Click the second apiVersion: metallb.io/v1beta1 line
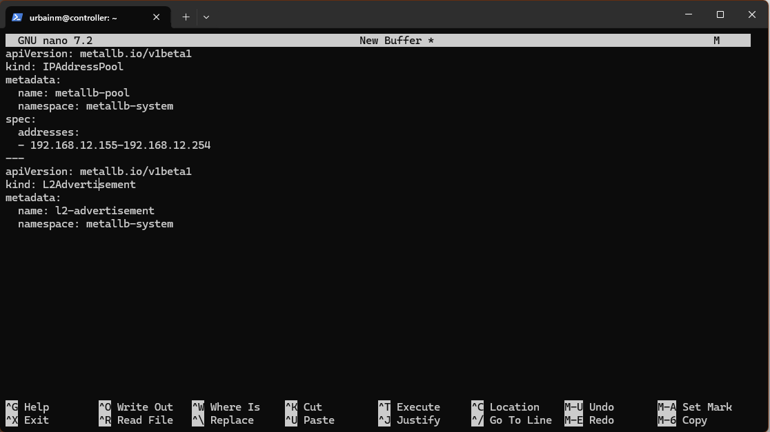This screenshot has height=432, width=770. point(98,171)
